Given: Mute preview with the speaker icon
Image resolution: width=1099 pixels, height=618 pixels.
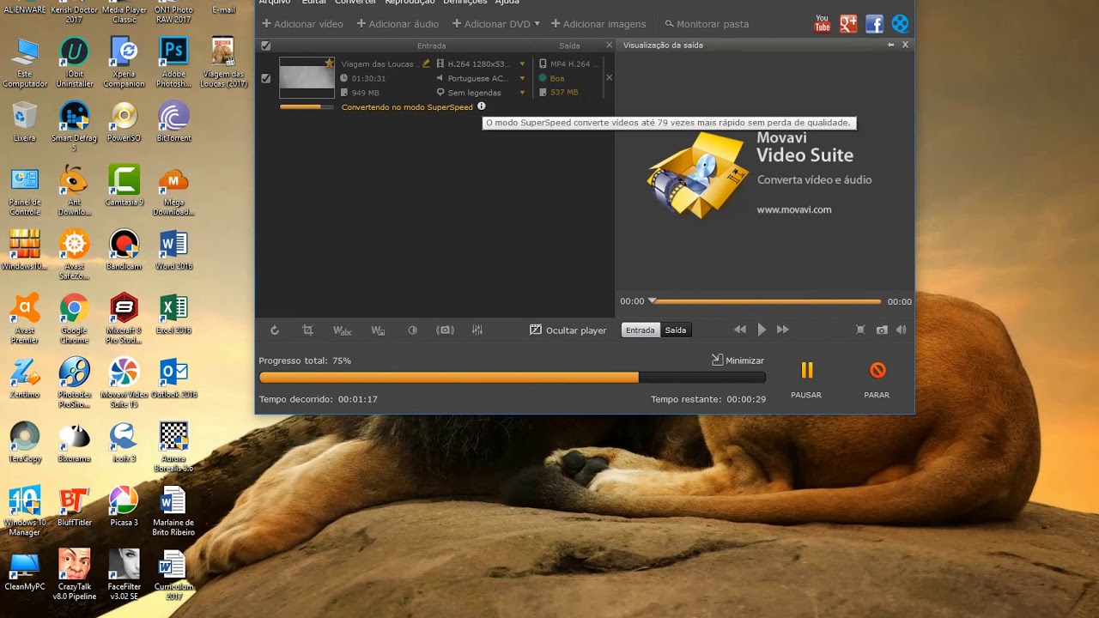Looking at the screenshot, I should coord(902,330).
